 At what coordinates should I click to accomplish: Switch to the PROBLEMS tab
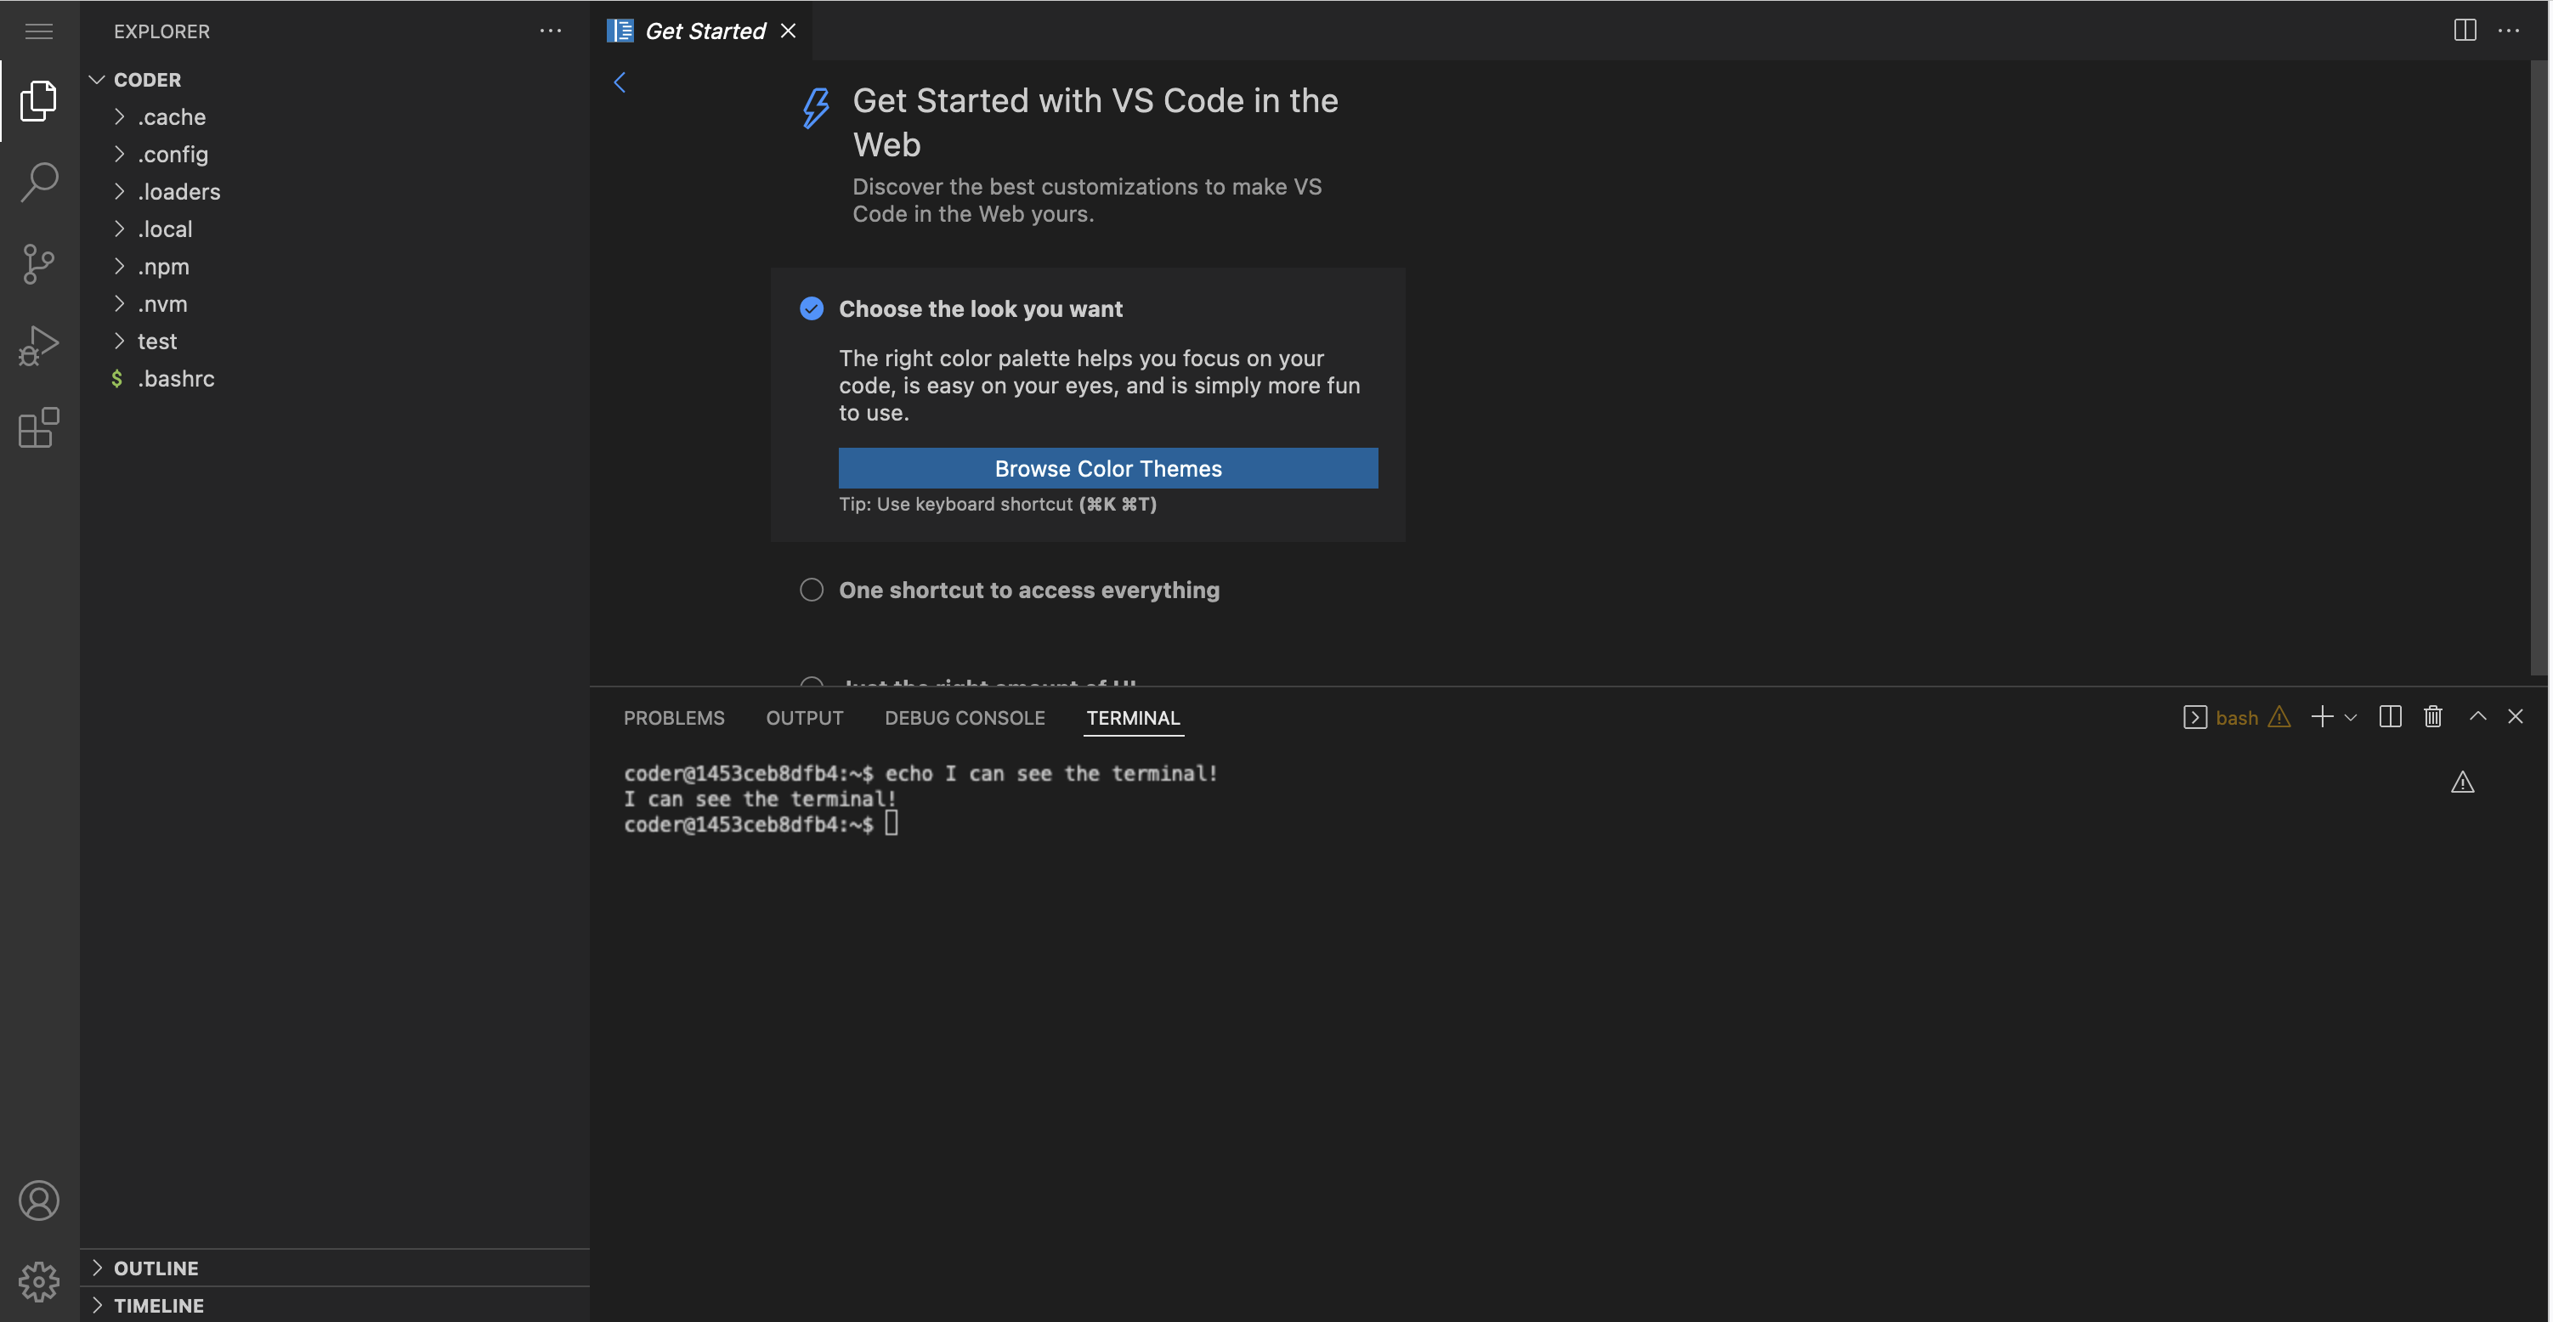[x=674, y=717]
